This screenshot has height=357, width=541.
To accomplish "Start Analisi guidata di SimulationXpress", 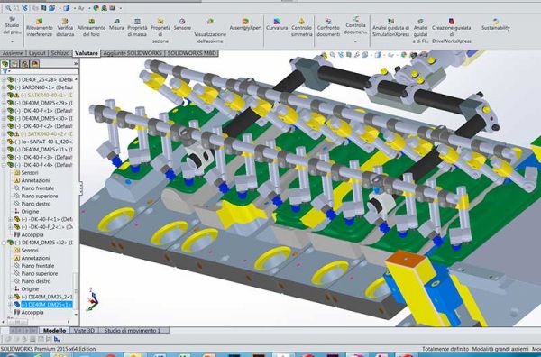I will coord(390,28).
